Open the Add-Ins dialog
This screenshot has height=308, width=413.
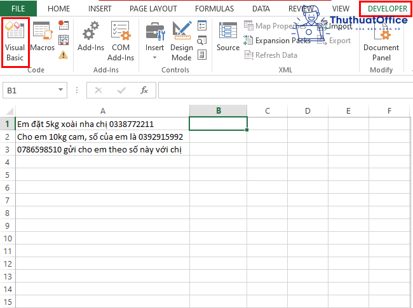91,37
